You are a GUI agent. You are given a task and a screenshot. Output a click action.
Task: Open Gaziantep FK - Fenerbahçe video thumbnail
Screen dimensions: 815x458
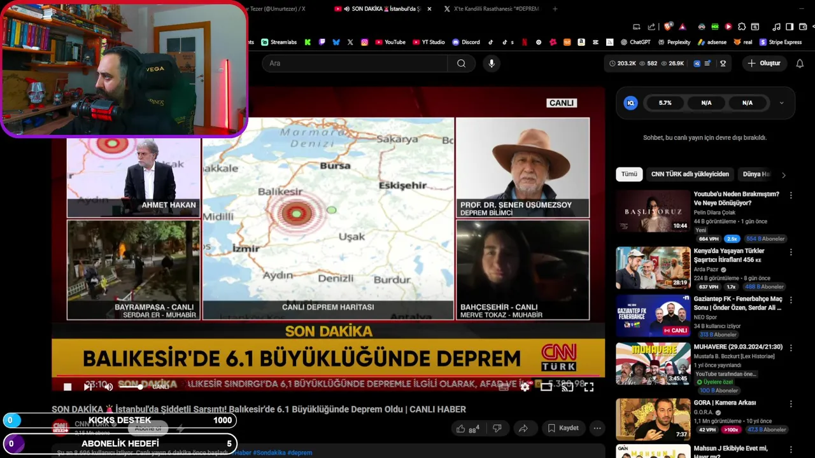coord(653,316)
